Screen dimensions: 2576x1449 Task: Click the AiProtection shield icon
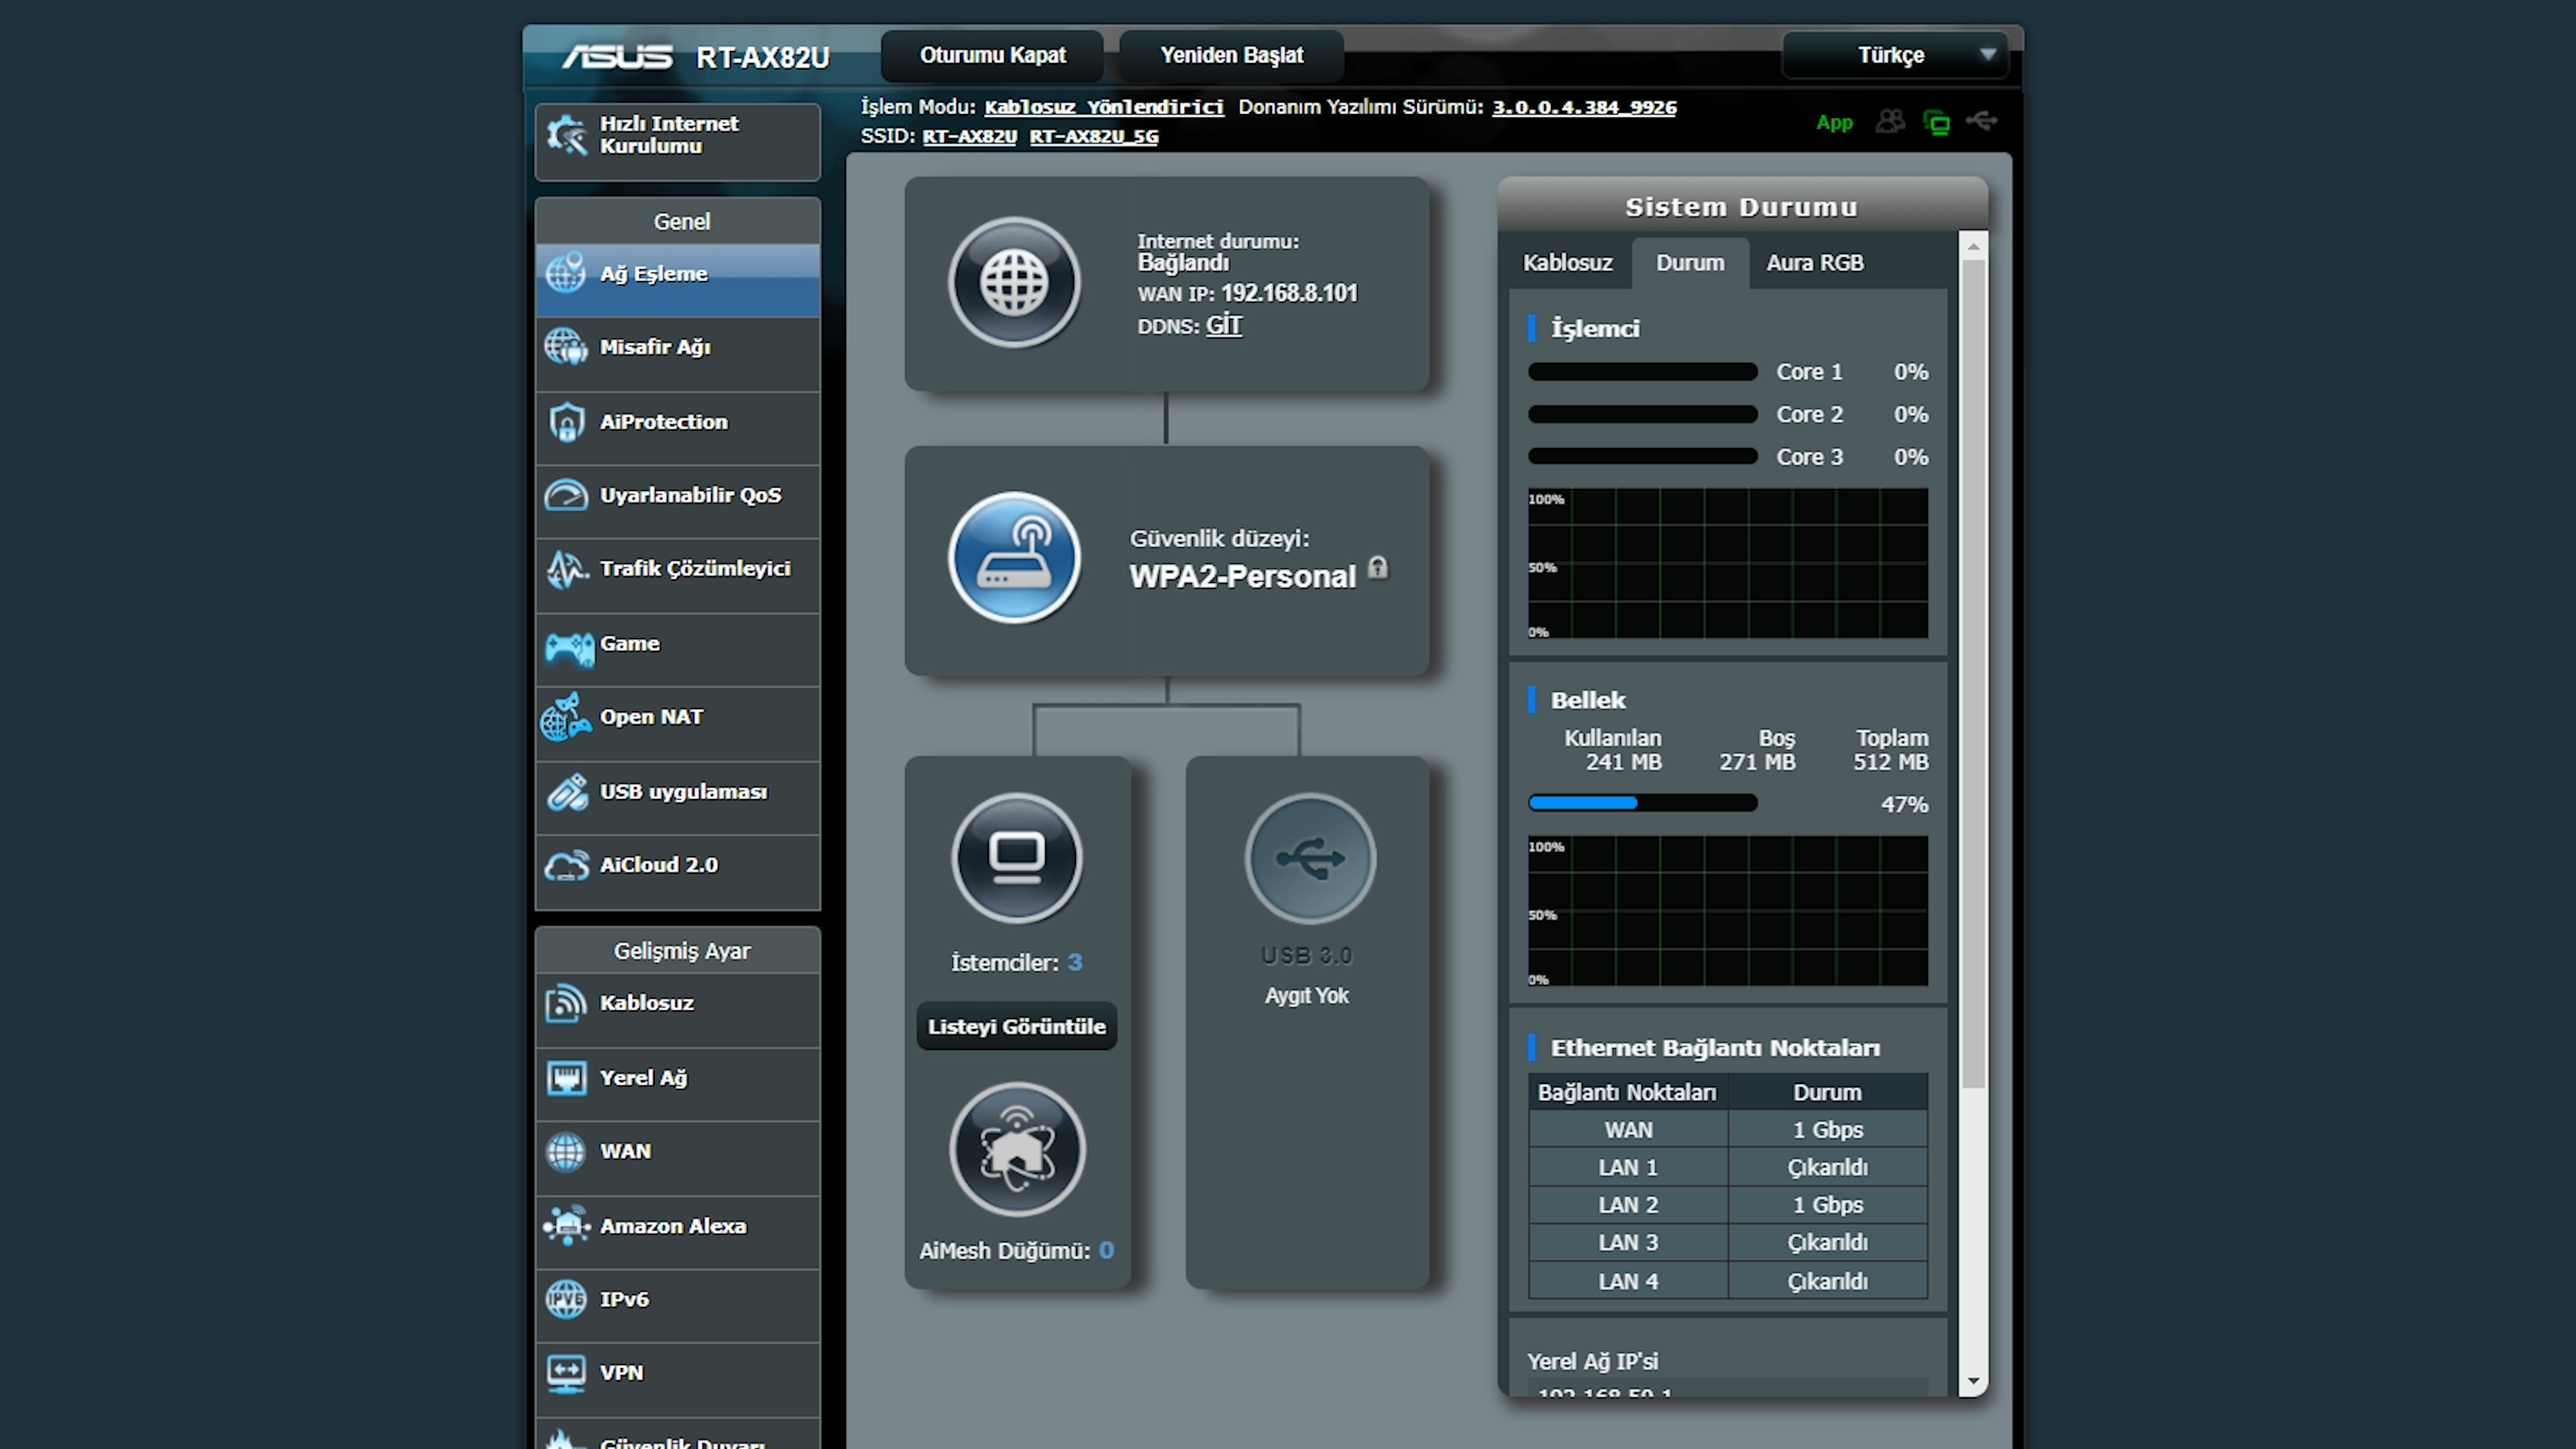pos(566,422)
